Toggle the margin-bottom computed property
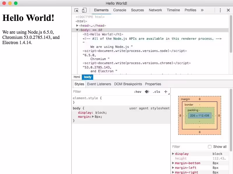The image size is (233, 174). (173, 163)
